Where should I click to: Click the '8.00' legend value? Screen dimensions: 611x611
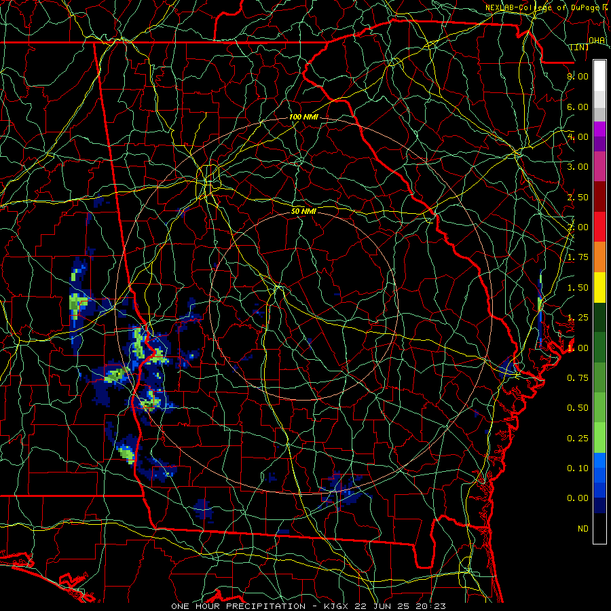tap(578, 76)
